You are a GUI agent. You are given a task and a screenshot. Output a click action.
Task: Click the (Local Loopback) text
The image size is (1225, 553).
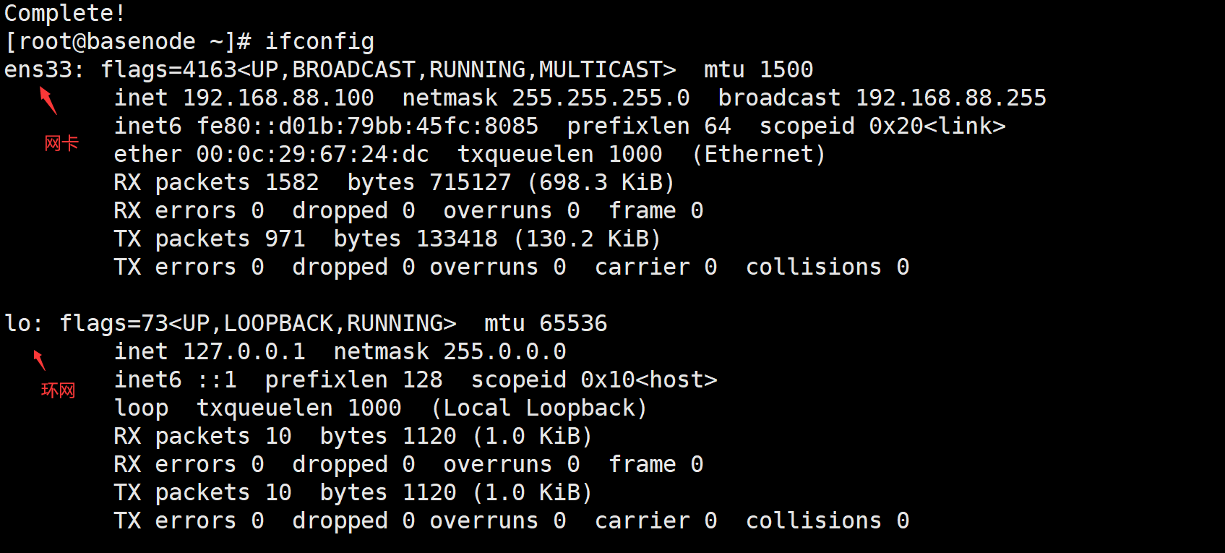(539, 408)
